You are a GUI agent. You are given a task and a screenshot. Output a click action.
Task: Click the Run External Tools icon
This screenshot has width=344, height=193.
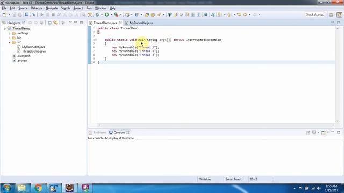(116, 14)
